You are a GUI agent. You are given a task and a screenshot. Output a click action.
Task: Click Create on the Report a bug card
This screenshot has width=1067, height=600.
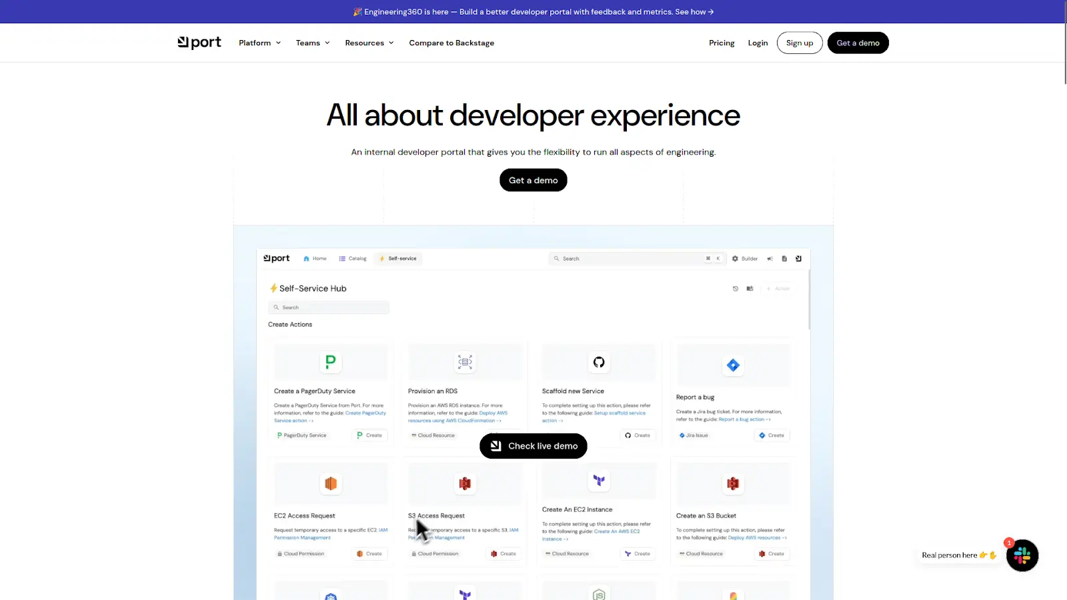(x=772, y=435)
